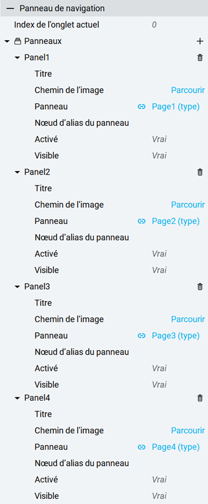This screenshot has width=208, height=504.
Task: Click Parcourir for Panel1 image path
Action: tap(188, 91)
